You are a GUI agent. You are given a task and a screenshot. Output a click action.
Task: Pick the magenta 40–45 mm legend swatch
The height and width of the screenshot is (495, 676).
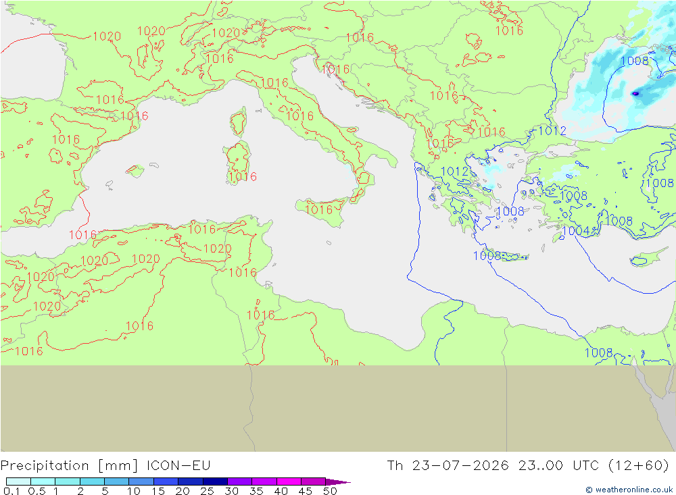pos(289,481)
